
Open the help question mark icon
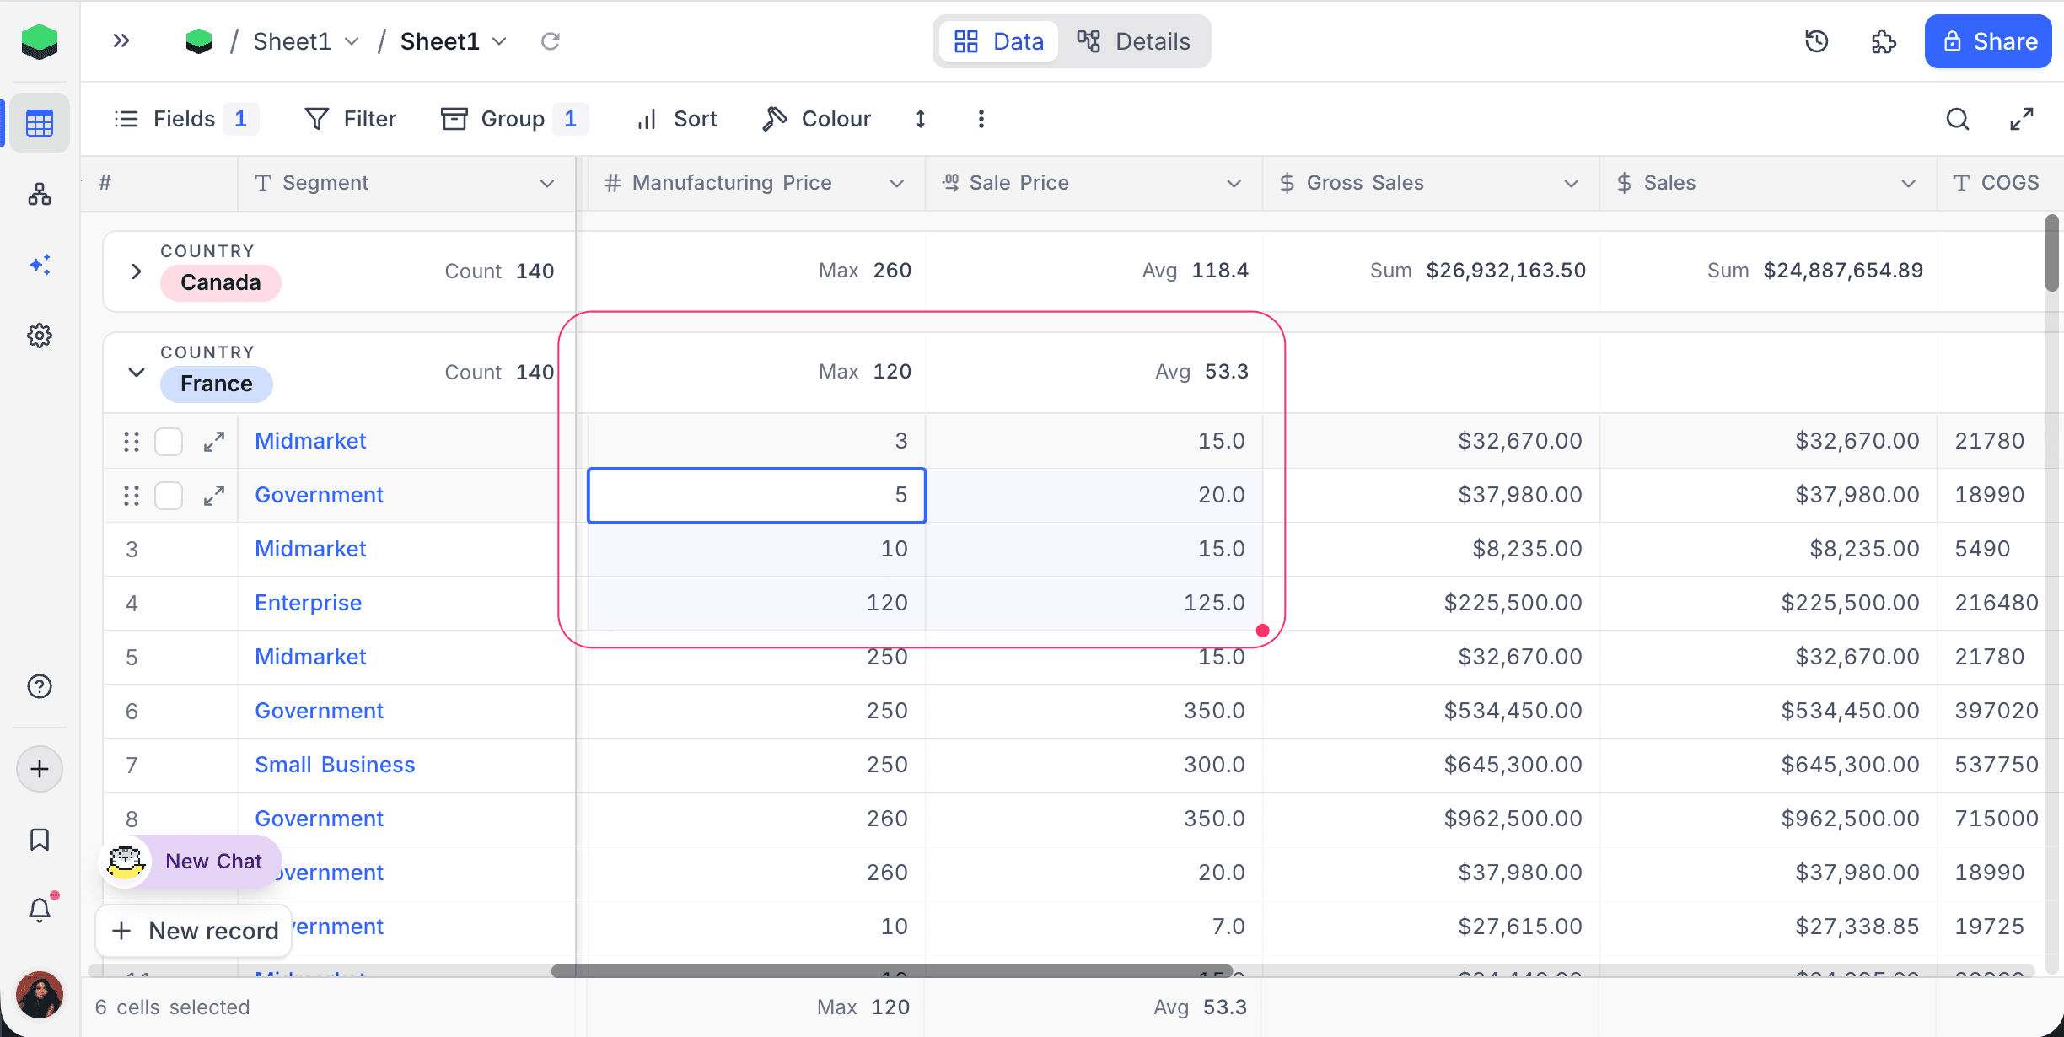click(x=39, y=686)
